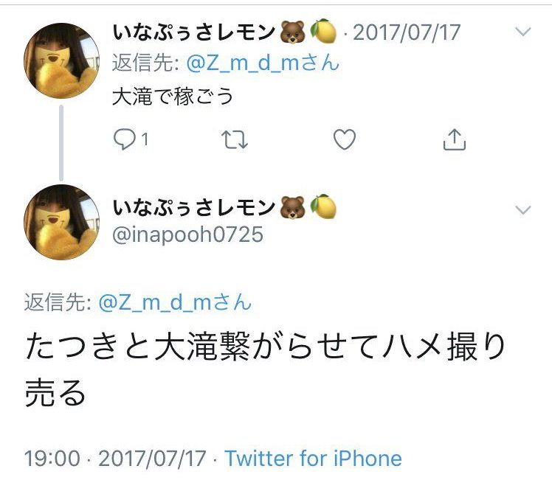Select the display name in the main tweet
552x480 pixels.
point(193,207)
